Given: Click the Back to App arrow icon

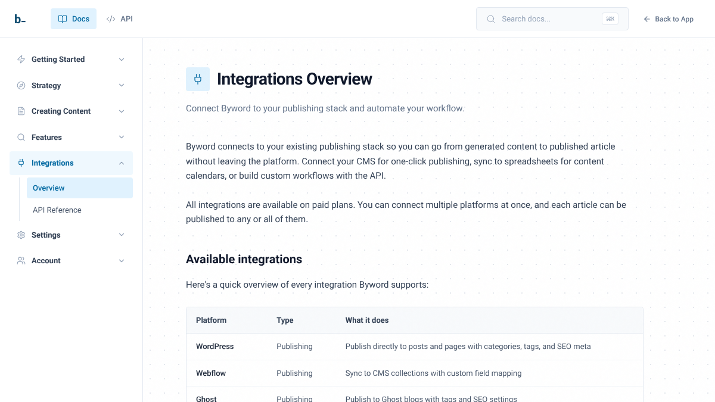Looking at the screenshot, I should click(646, 19).
